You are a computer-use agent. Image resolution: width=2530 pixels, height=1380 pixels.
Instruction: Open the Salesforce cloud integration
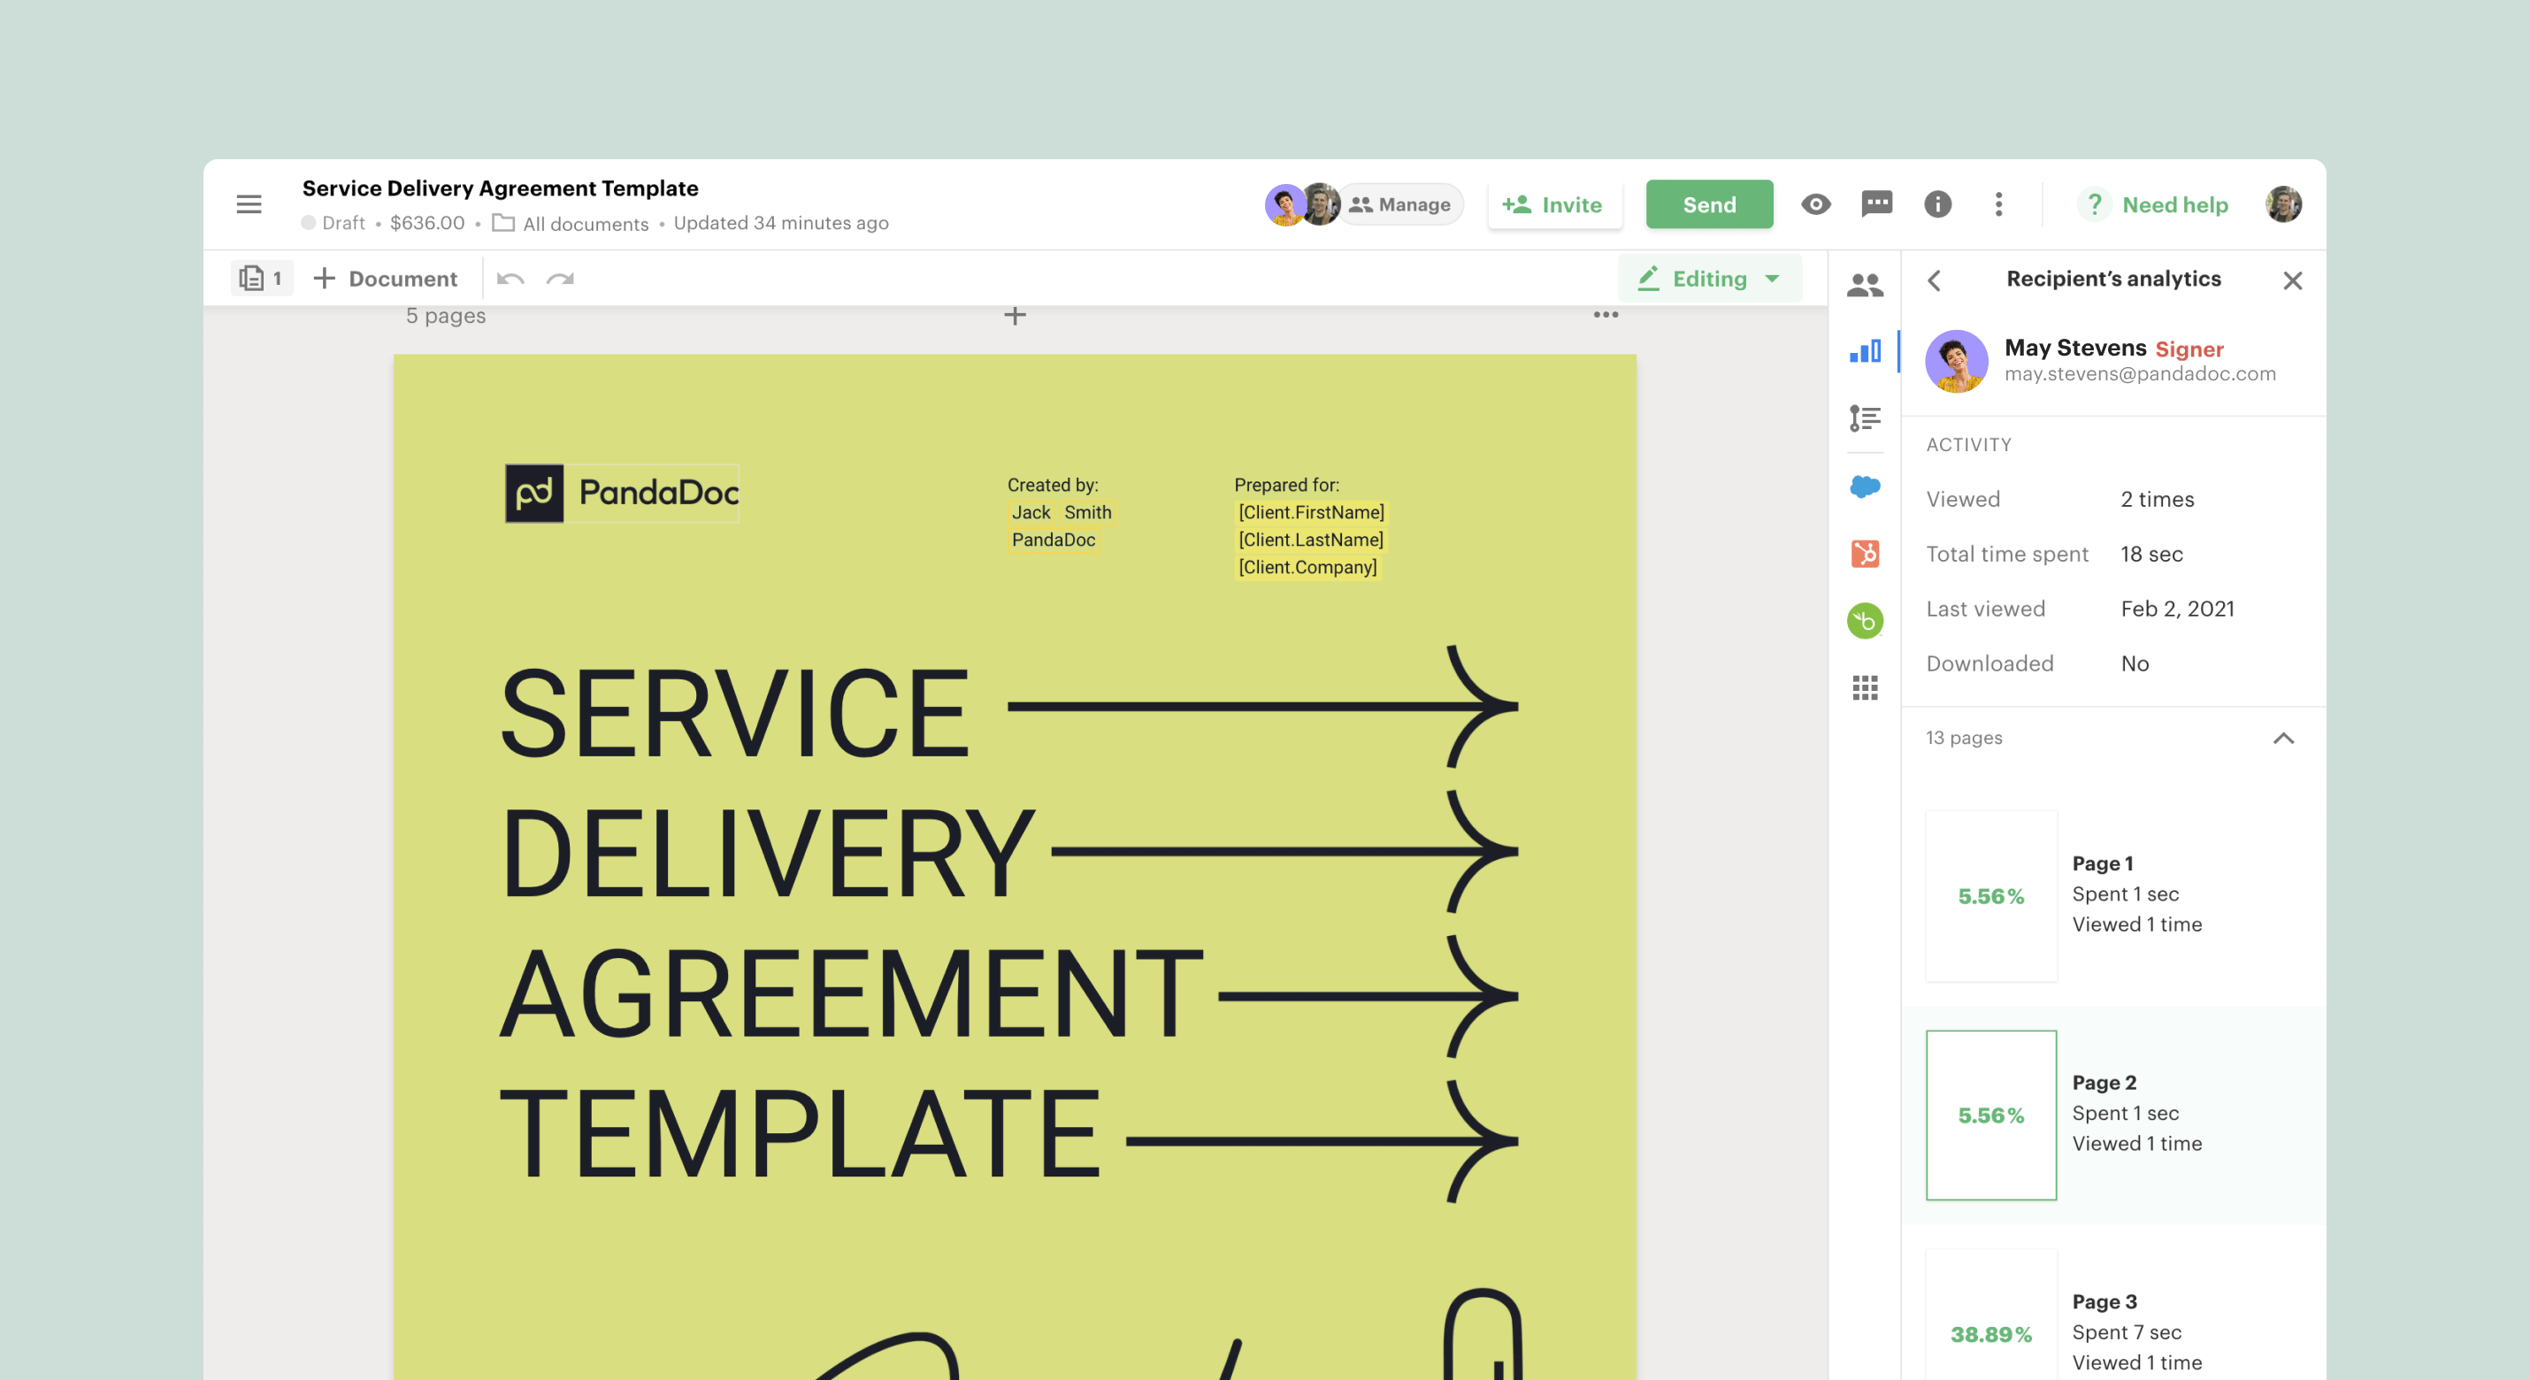coord(1864,487)
